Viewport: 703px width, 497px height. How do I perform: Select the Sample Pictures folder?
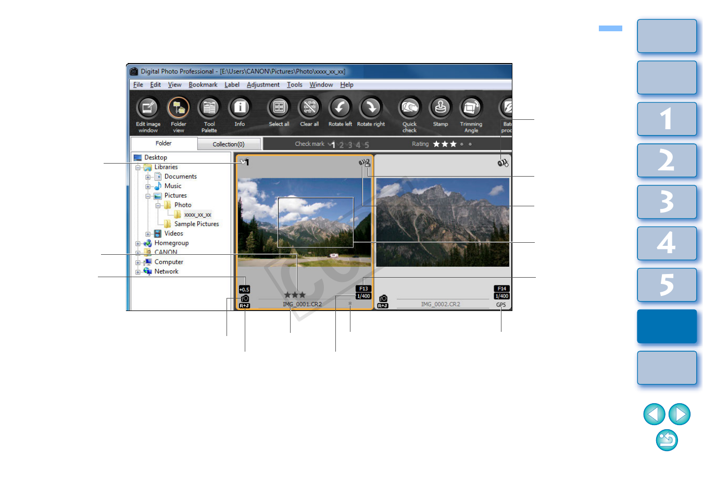coord(196,224)
